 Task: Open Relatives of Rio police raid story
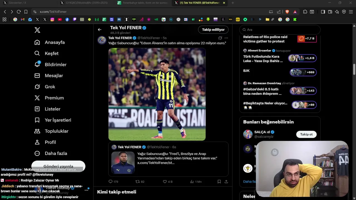click(280, 39)
